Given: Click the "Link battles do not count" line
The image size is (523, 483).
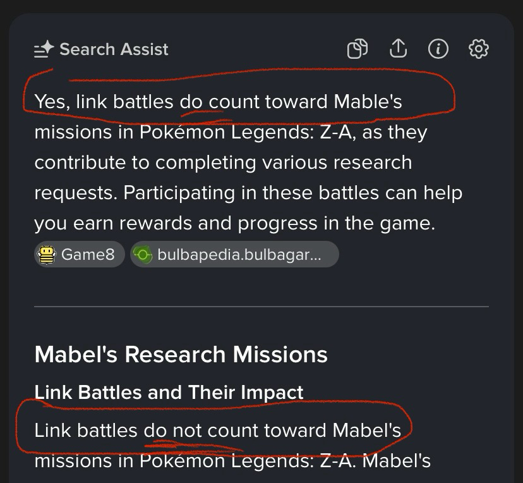Looking at the screenshot, I should (217, 430).
